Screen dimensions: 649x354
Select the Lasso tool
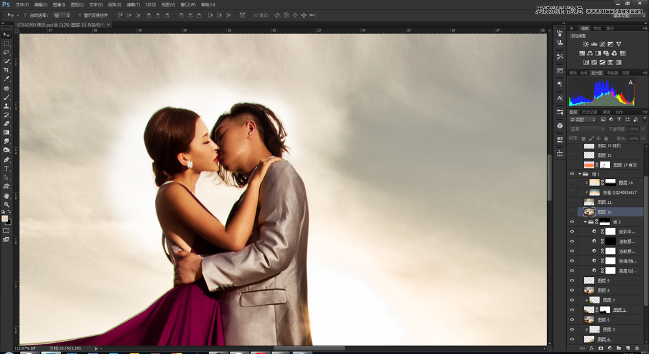pos(6,53)
